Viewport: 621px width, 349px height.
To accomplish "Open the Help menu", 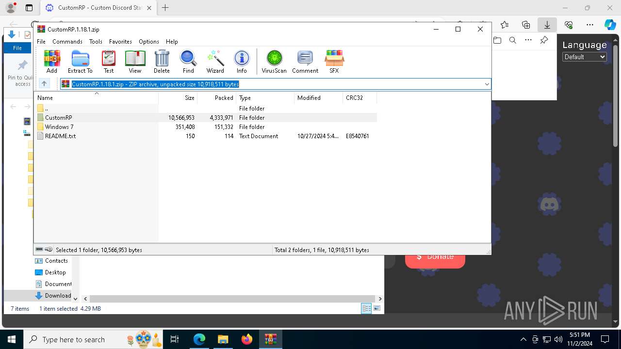I will (x=172, y=42).
